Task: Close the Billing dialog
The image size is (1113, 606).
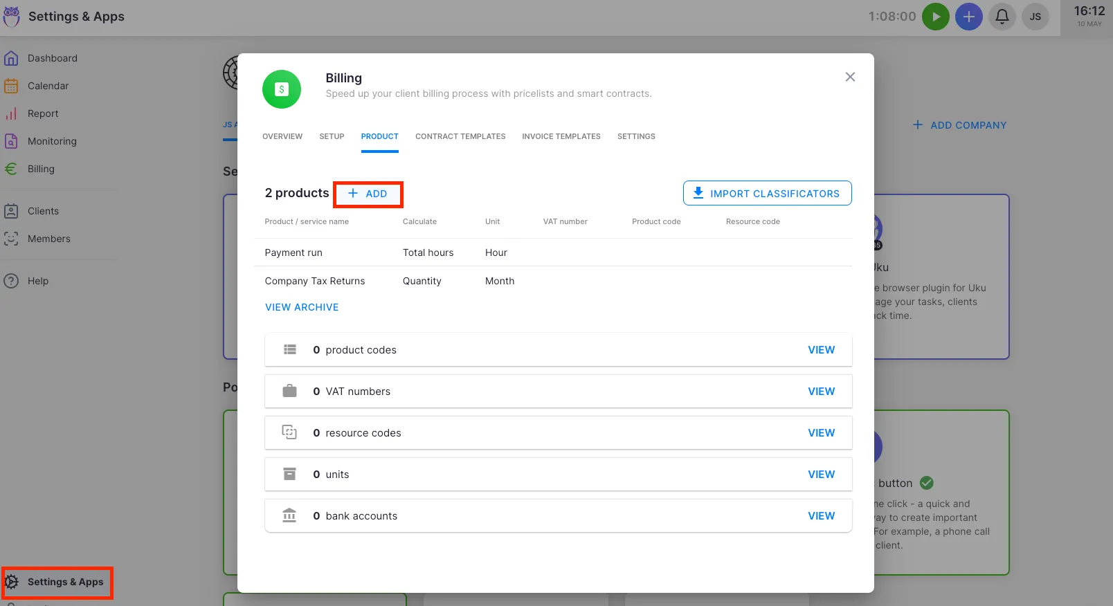Action: coord(850,77)
